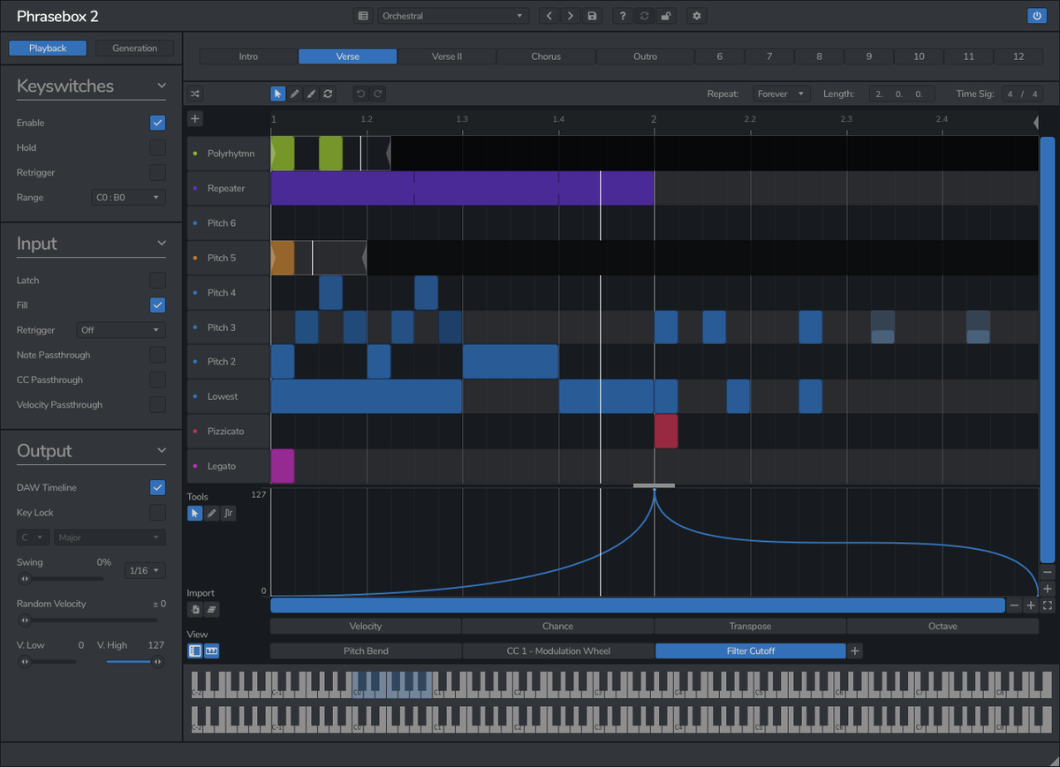This screenshot has height=767, width=1060.
Task: Zoom in vertically with plus button
Action: (x=1048, y=589)
